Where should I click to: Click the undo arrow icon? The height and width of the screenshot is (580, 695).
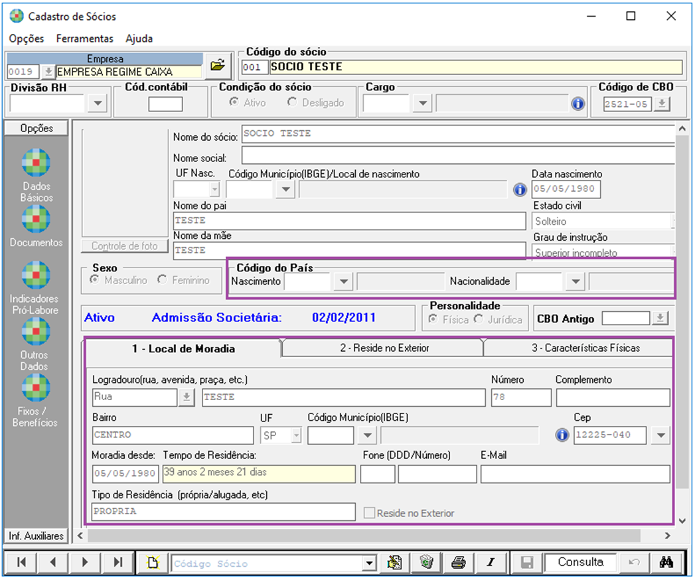click(x=635, y=562)
